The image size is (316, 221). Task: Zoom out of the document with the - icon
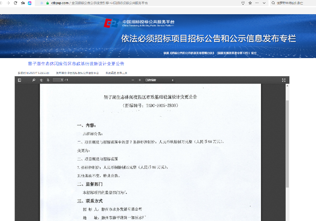point(133,80)
